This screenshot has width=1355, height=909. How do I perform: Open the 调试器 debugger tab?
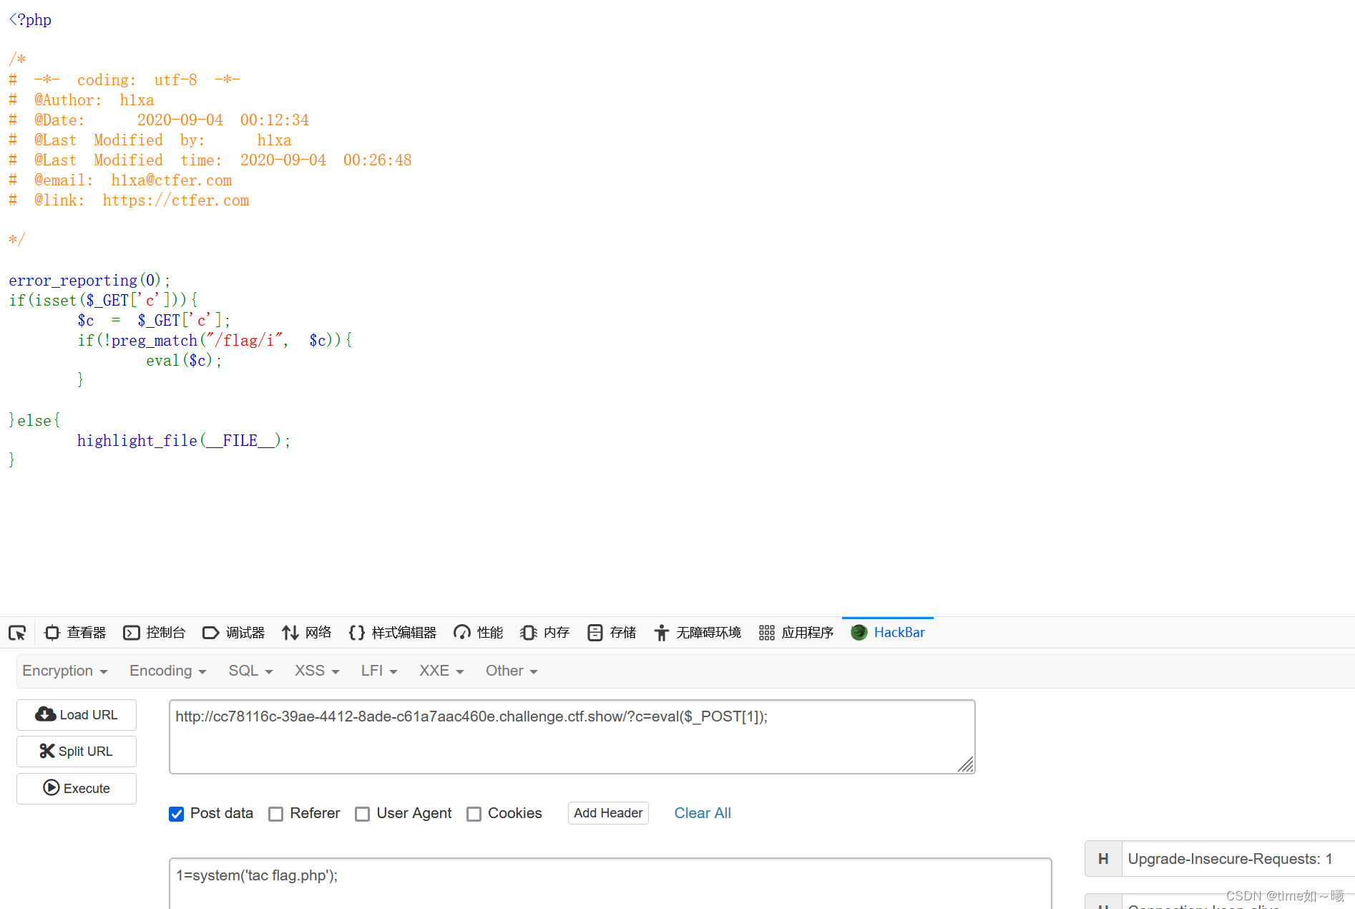tap(234, 633)
